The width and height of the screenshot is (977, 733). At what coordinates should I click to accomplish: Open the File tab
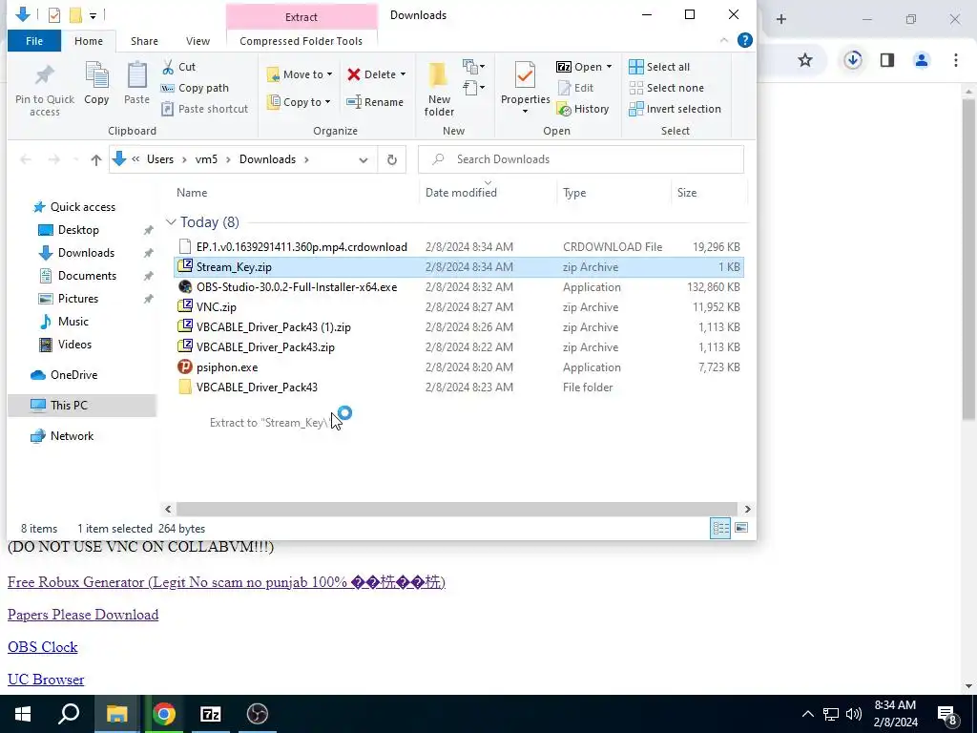34,41
